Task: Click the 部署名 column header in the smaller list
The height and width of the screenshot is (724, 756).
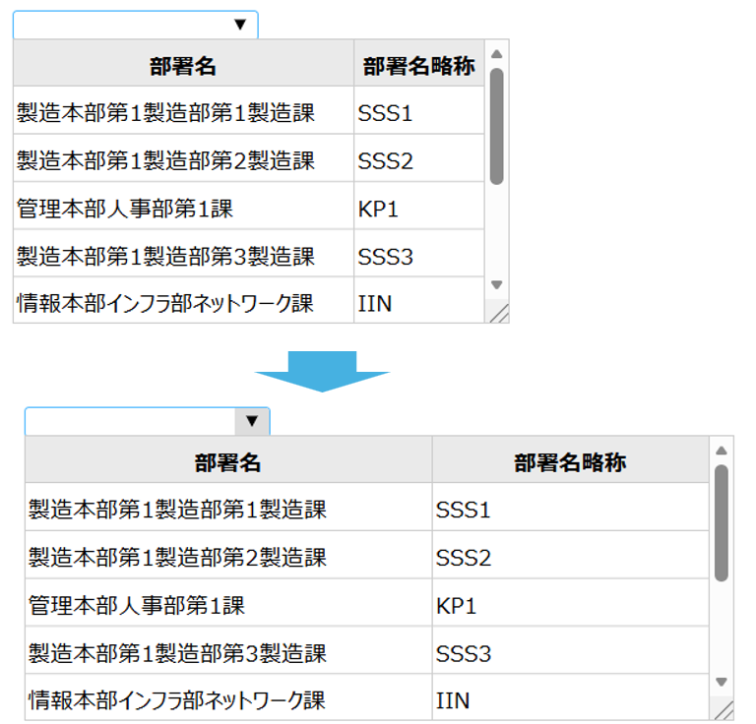Action: coord(183,66)
